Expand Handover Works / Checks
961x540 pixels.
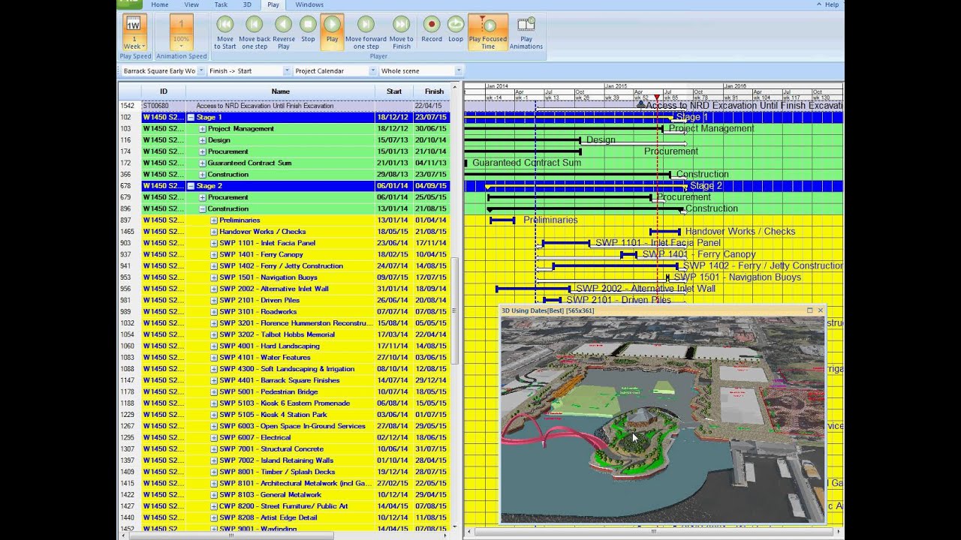tap(214, 232)
